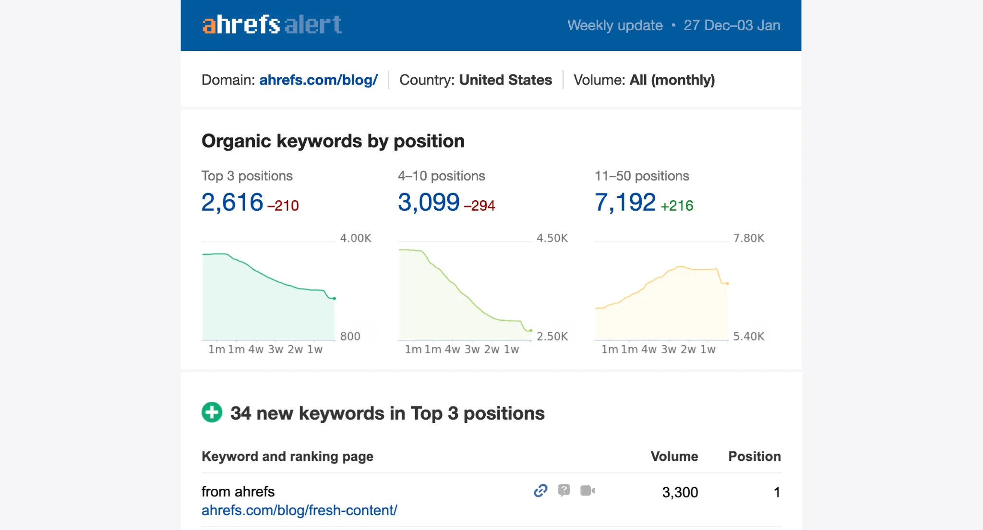Select the question-bubble SERP feature icon
The image size is (983, 530).
coord(564,491)
